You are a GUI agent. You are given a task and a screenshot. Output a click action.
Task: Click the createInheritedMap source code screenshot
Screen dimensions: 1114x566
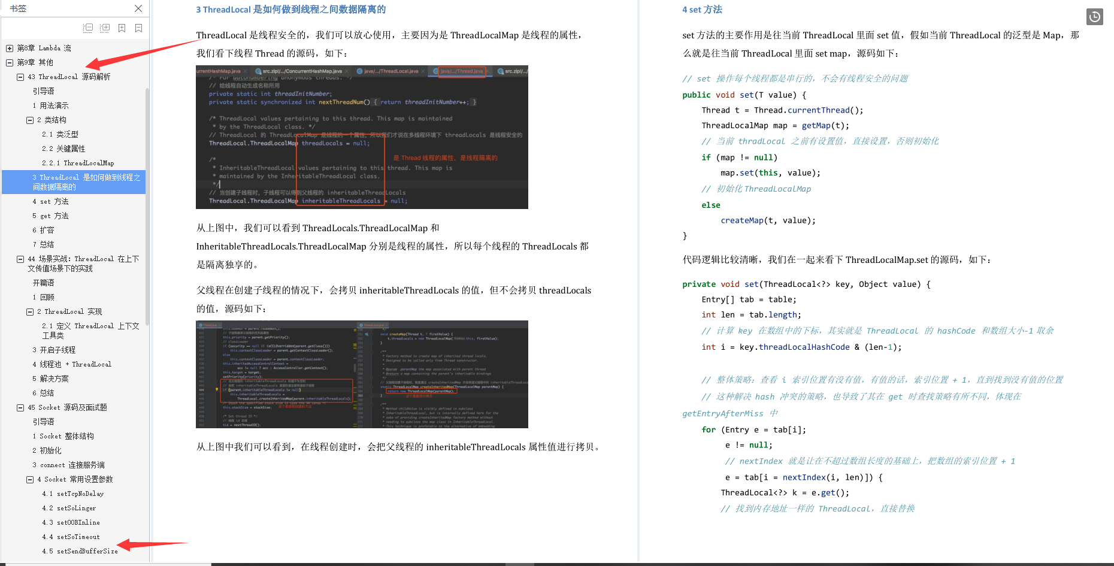[x=362, y=374]
